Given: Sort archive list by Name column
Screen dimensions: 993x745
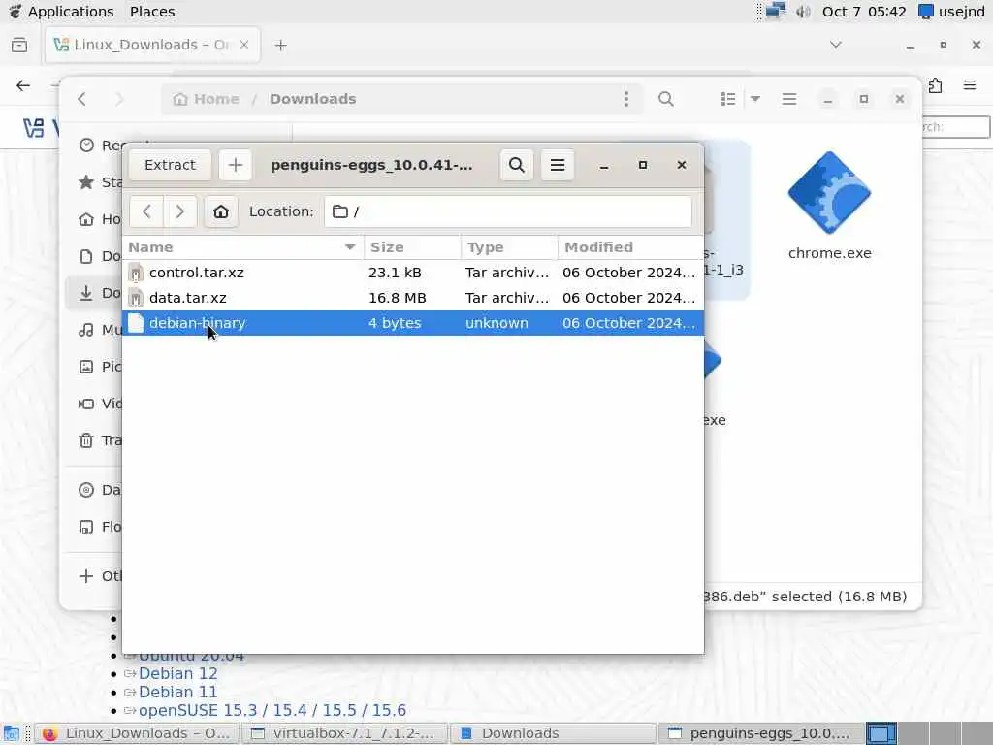Looking at the screenshot, I should click(242, 247).
